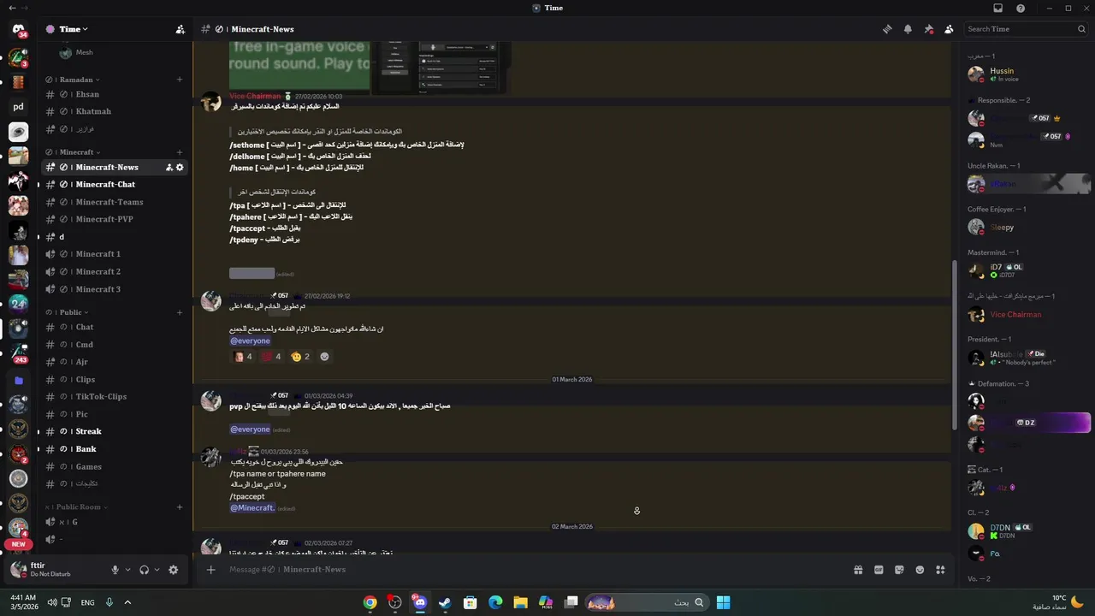The image size is (1095, 616).
Task: Open Vice Chairman profile from member list
Action: pyautogui.click(x=1027, y=315)
